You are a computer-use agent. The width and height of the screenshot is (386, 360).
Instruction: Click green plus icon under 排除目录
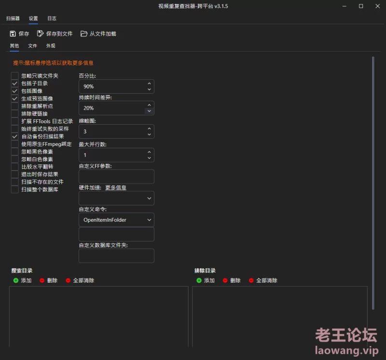click(x=199, y=280)
